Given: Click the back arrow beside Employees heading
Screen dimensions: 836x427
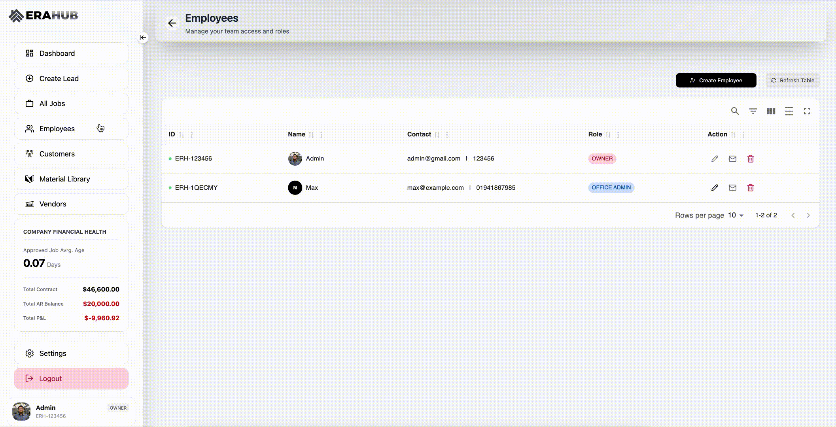Looking at the screenshot, I should (x=172, y=23).
